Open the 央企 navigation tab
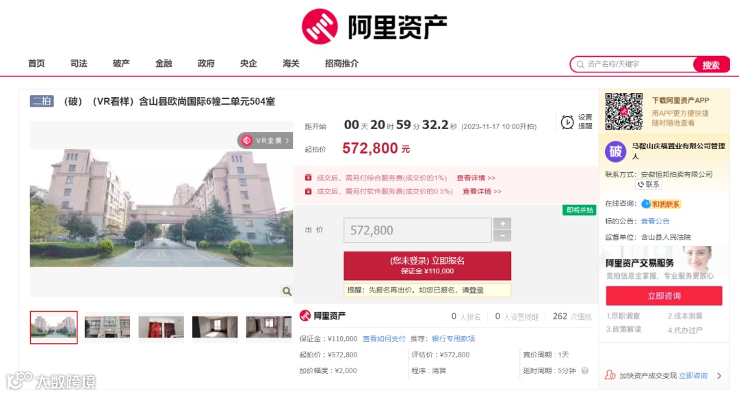The width and height of the screenshot is (739, 395). [x=248, y=64]
